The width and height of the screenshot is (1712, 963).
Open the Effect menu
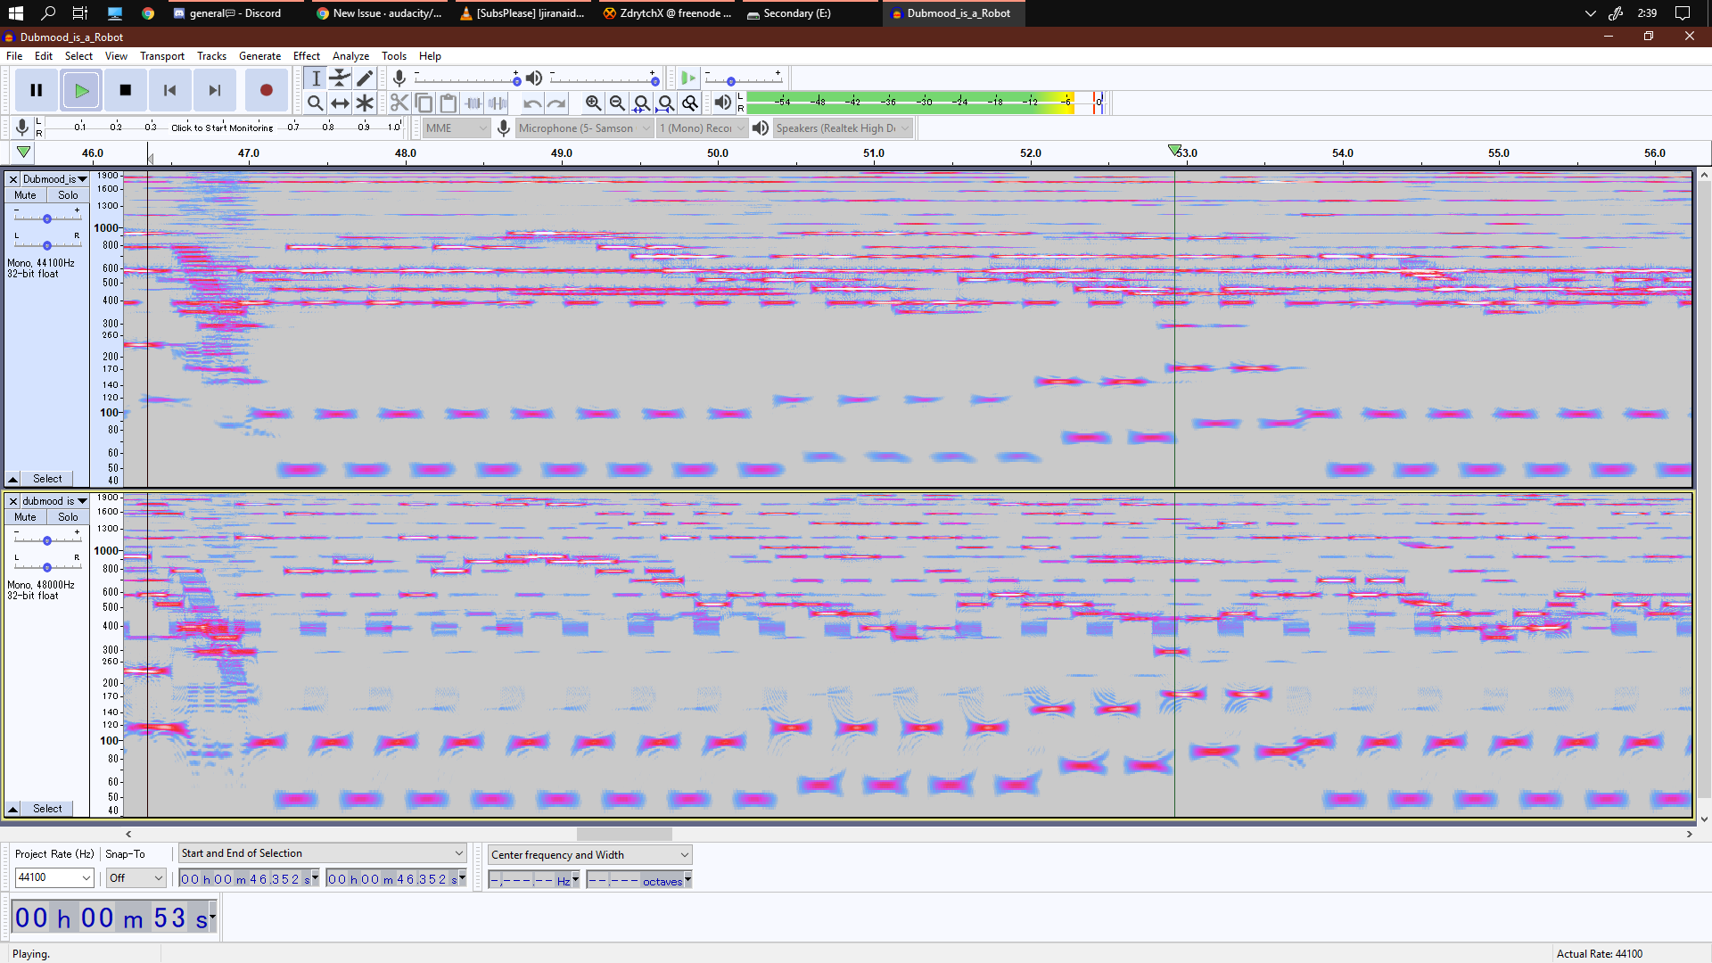pyautogui.click(x=307, y=55)
